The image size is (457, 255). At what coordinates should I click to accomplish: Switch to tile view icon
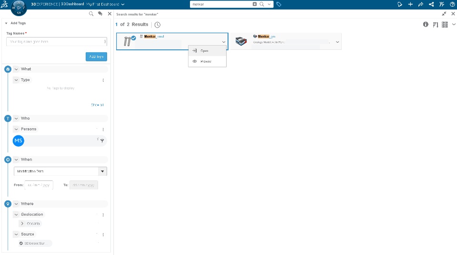point(445,25)
